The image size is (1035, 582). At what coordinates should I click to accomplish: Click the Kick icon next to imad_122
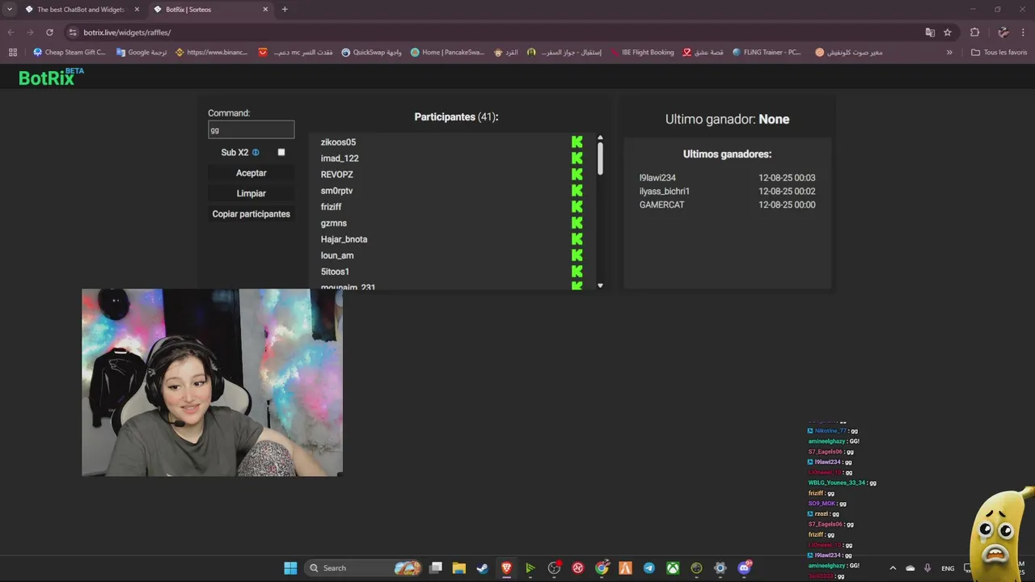[x=577, y=158]
